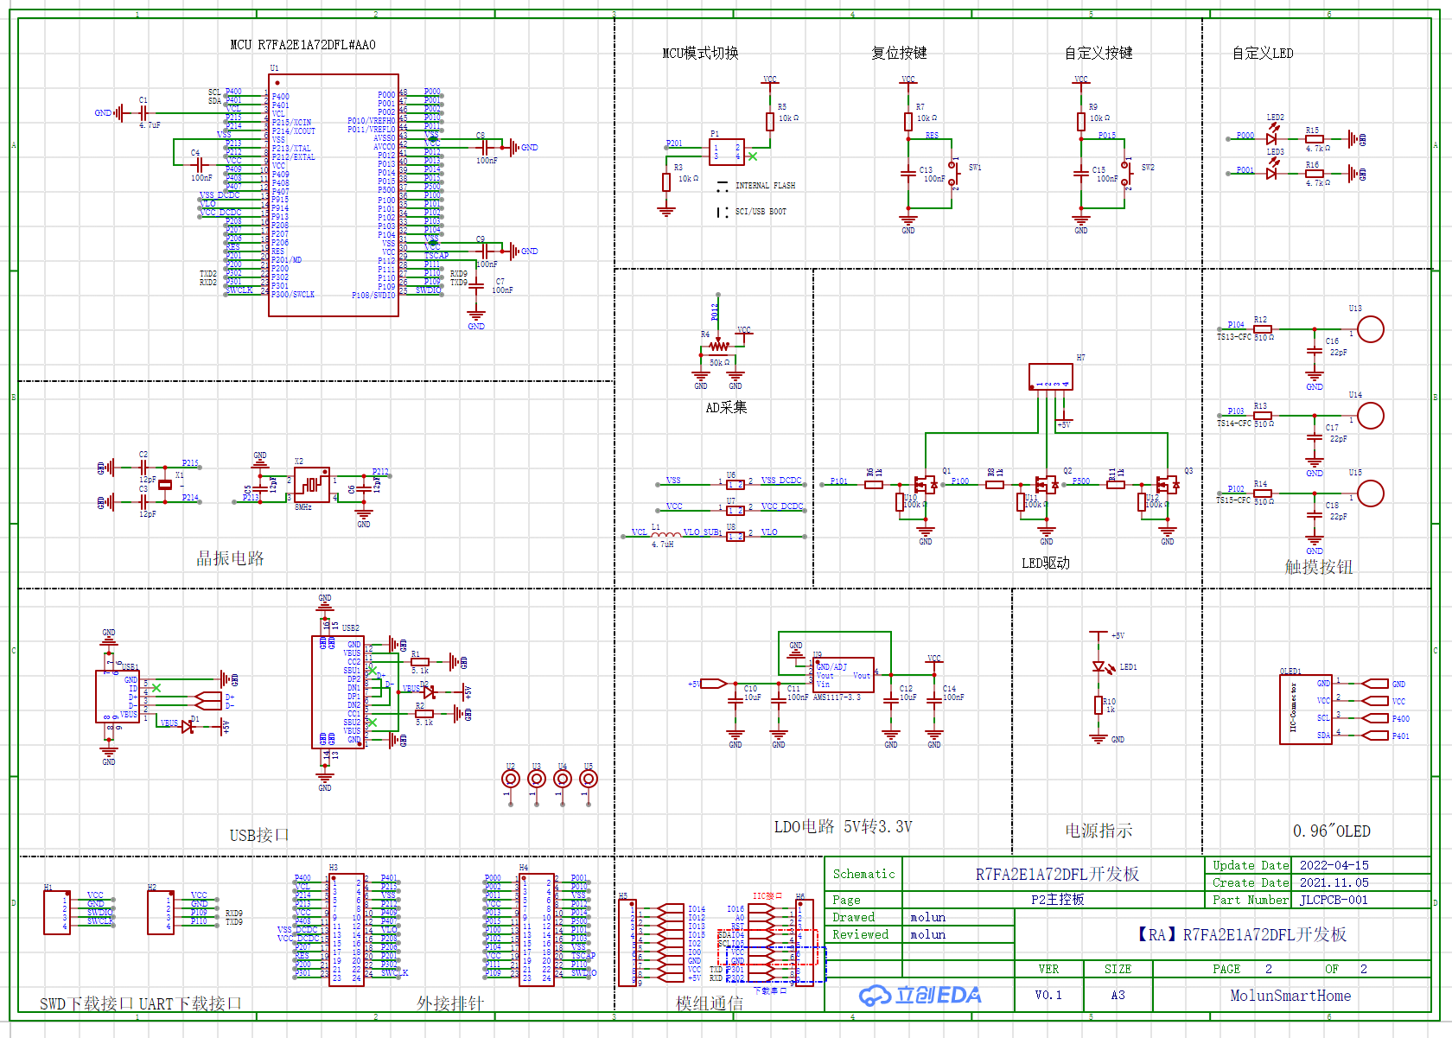The image size is (1452, 1038).
Task: Select the P1 mode switch header
Action: (726, 152)
